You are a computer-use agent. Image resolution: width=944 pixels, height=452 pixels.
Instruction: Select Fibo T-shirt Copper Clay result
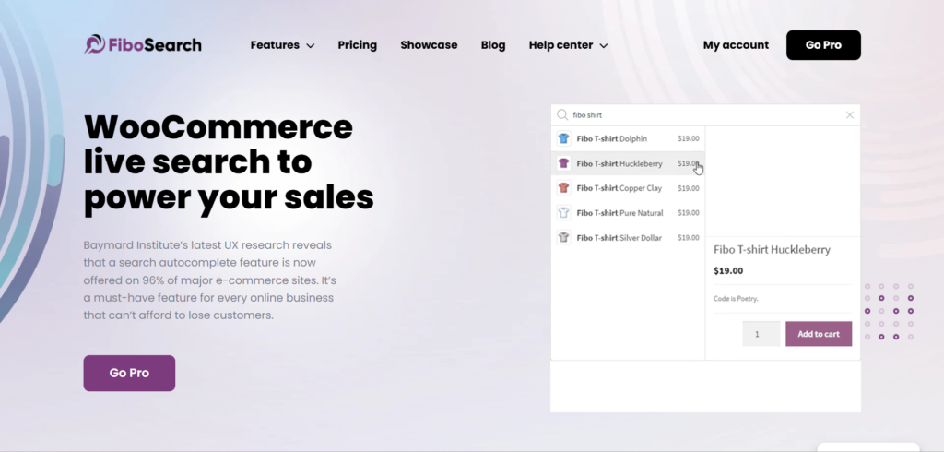pos(628,188)
